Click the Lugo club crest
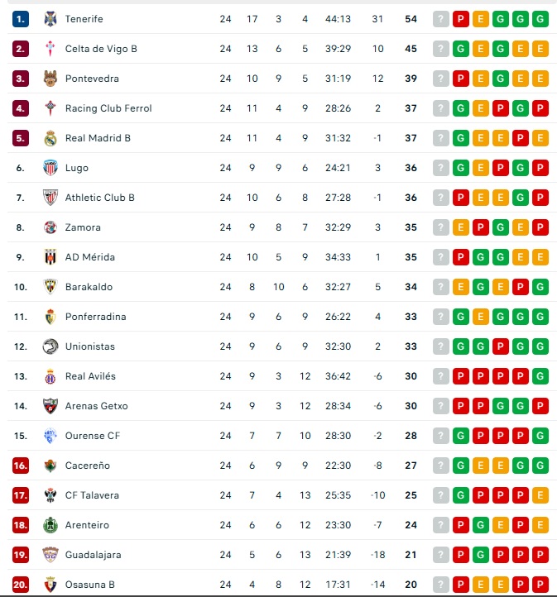This screenshot has width=557, height=597. click(x=50, y=168)
